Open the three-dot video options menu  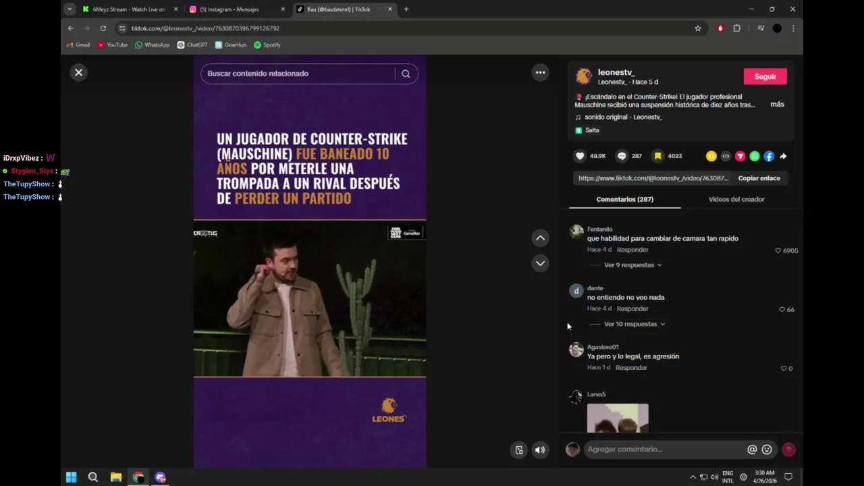(540, 72)
